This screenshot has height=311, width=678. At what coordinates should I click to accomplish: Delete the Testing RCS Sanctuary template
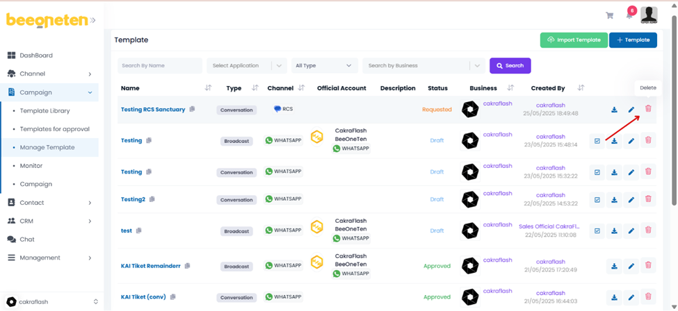click(648, 109)
